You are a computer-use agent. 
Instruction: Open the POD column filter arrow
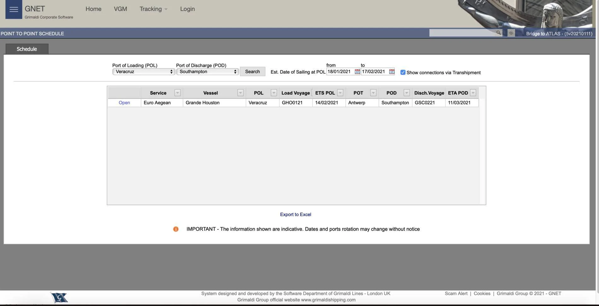point(407,93)
